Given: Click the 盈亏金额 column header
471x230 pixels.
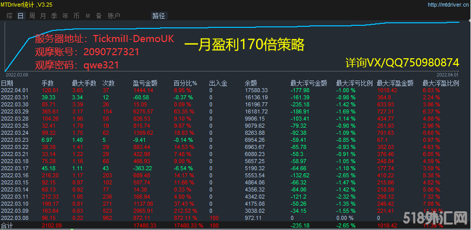Looking at the screenshot, I should pyautogui.click(x=145, y=83).
